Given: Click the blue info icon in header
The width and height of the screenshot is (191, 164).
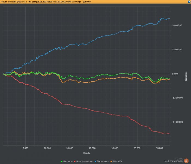Looking at the screenshot, I should pyautogui.click(x=189, y=2).
